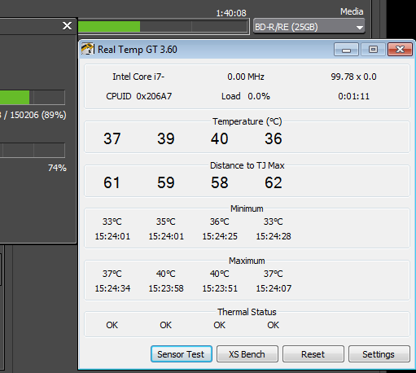Click minimum 36°C value
Screen dimensions: 416x373
[x=220, y=222]
